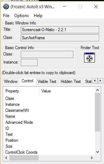The width and height of the screenshot is (104, 164).
Task: Click the vertical scrollbar thumb in list
Action: (98, 112)
